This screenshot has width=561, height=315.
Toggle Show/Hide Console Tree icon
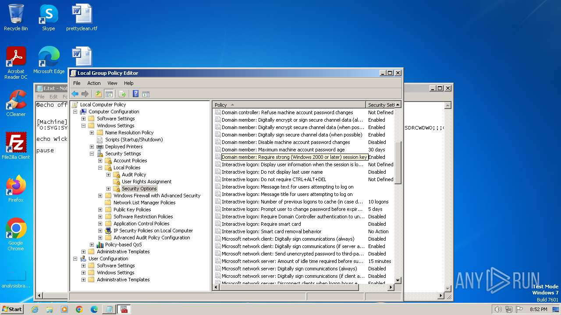[109, 94]
